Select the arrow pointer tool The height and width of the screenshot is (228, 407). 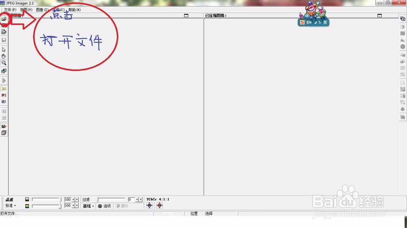[4, 49]
